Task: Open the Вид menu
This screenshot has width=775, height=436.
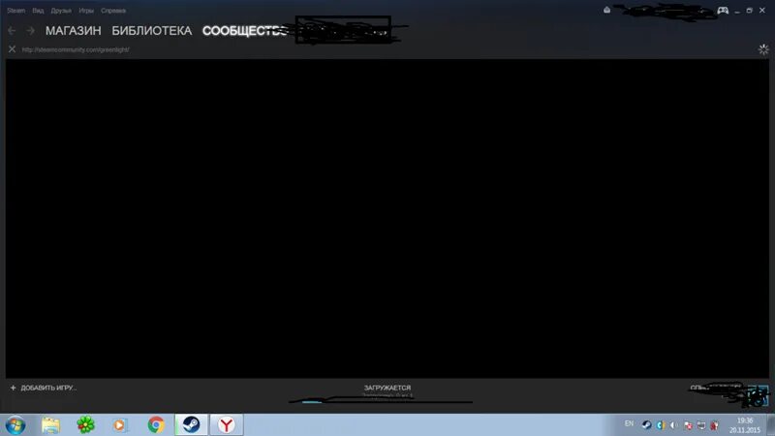Action: (38, 11)
